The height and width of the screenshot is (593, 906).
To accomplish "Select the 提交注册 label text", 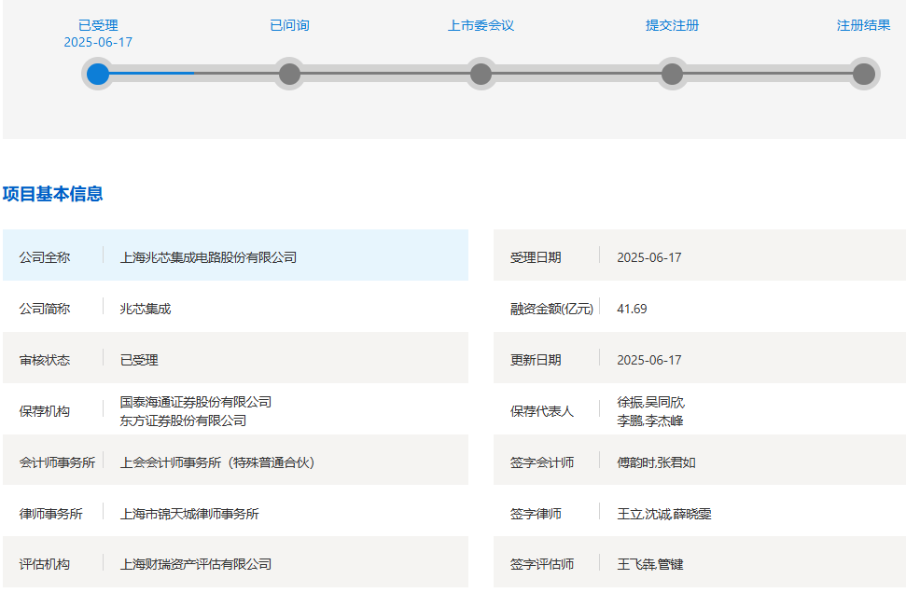I will click(672, 25).
